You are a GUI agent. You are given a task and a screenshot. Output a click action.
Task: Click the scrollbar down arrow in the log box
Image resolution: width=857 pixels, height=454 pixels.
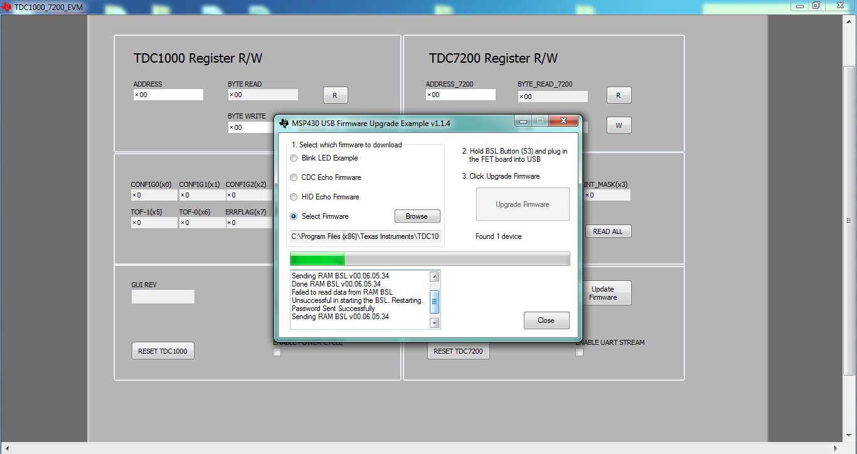[435, 324]
